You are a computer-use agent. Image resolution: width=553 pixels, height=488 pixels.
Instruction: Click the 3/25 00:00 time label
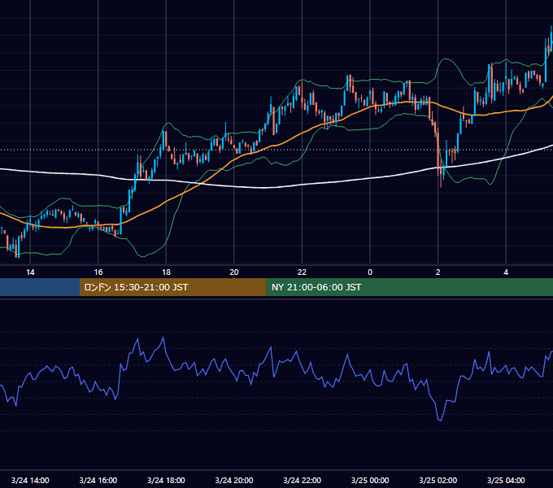(370, 480)
